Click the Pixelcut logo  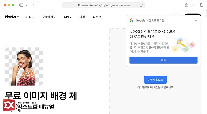[12, 17]
